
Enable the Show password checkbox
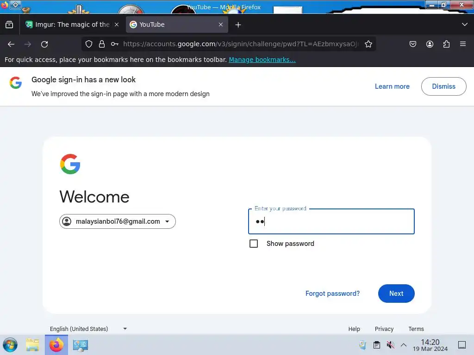[254, 244]
